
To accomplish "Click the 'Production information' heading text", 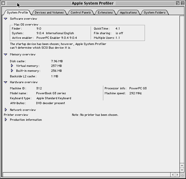I will (x=26, y=120).
